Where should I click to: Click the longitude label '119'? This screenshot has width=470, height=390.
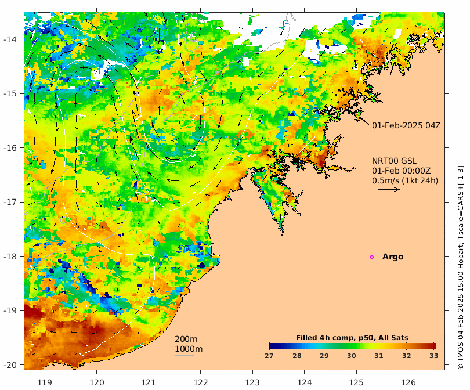point(45,382)
